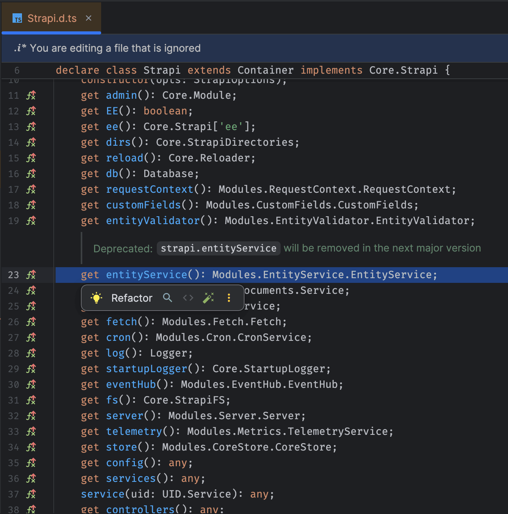Click gutter implements icon on line 13
The height and width of the screenshot is (514, 508).
coord(31,126)
